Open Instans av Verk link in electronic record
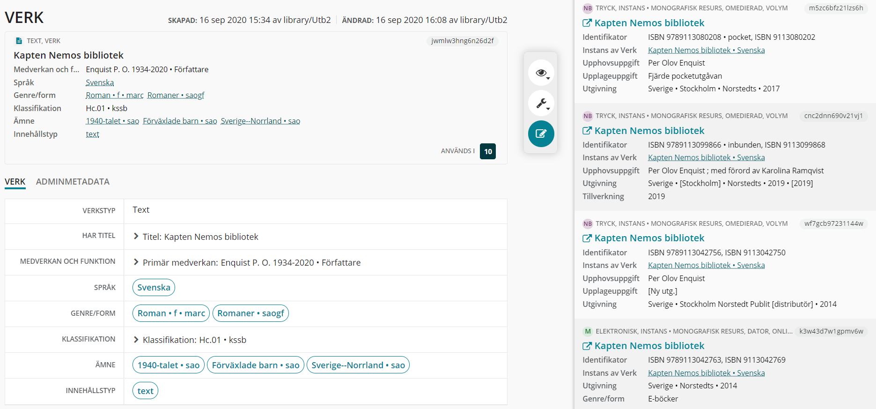The height and width of the screenshot is (409, 876). tap(707, 373)
